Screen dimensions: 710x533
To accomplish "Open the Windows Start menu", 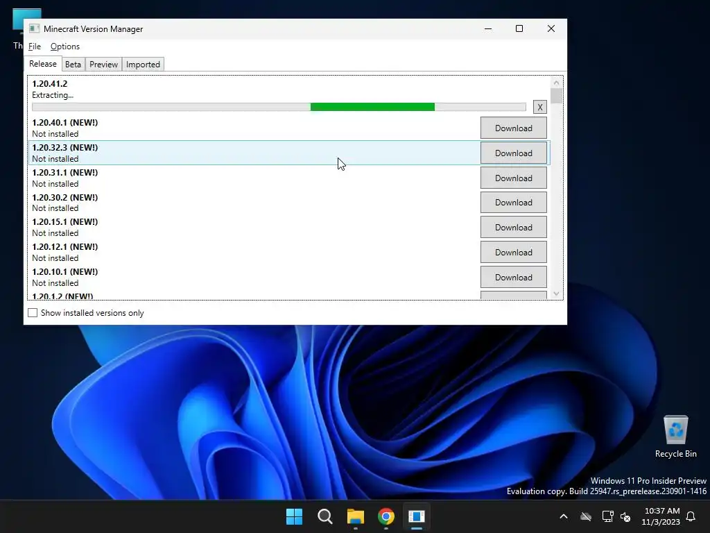I will [x=294, y=516].
